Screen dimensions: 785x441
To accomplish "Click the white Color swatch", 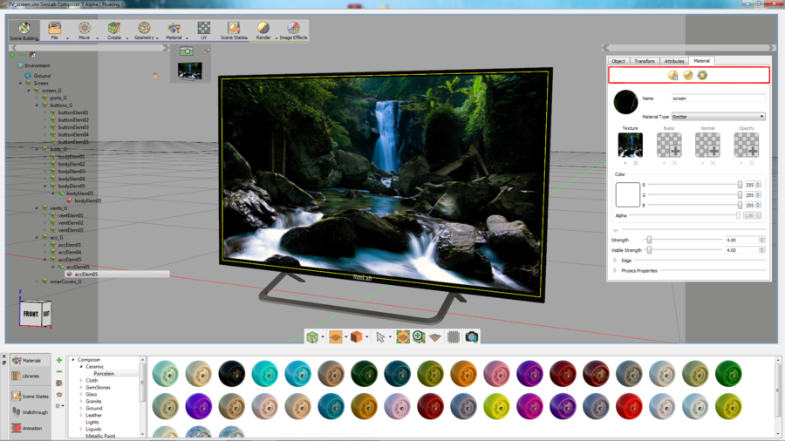I will (628, 194).
